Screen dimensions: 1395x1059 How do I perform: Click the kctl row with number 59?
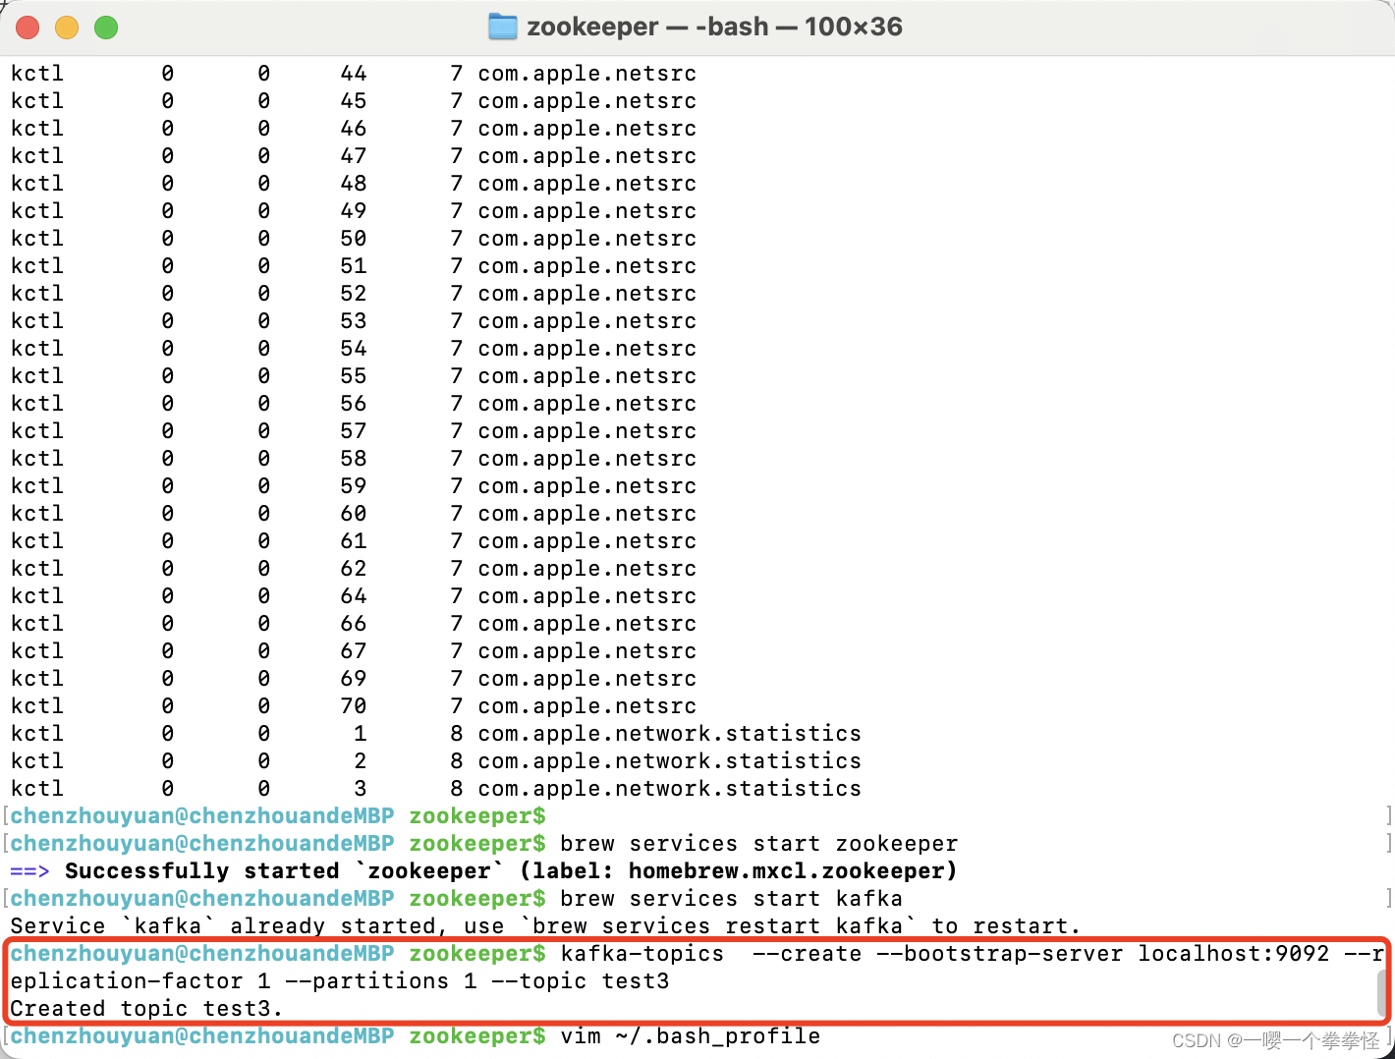[x=354, y=486]
